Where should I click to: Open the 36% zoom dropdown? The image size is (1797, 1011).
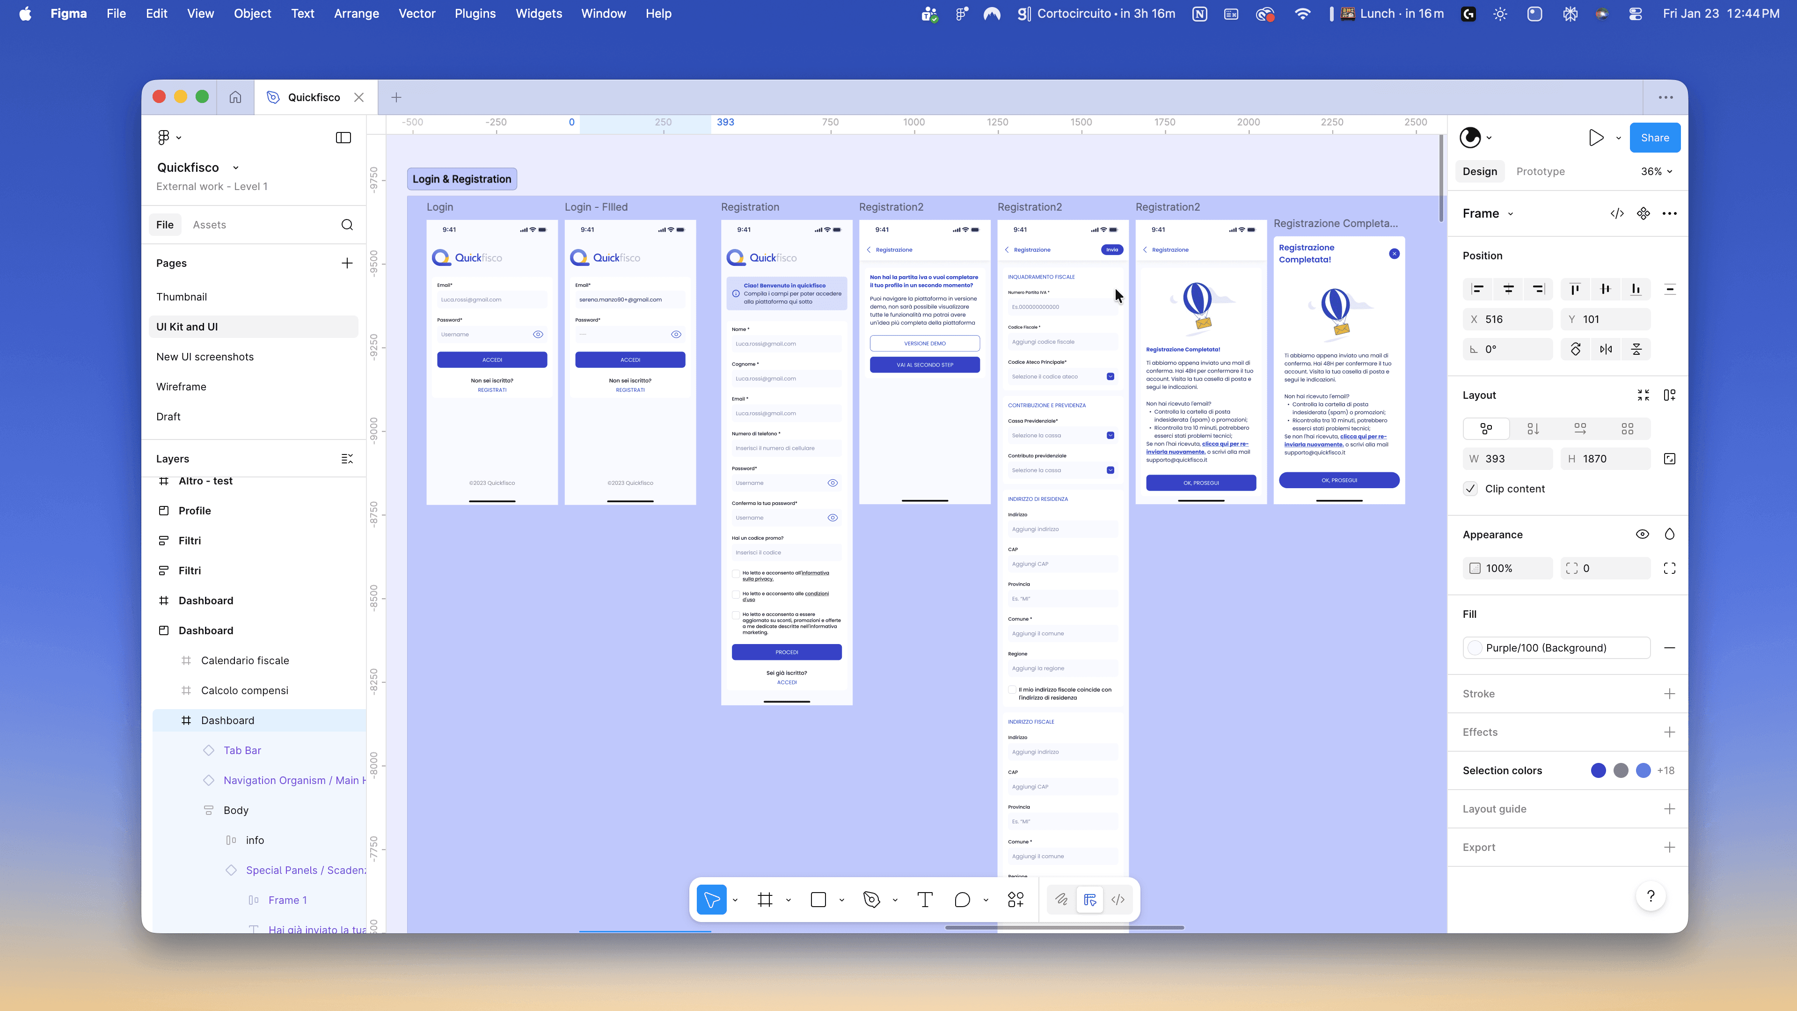[1656, 172]
